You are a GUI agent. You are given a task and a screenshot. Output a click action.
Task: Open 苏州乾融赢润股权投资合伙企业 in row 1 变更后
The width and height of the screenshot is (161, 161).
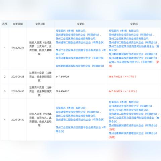pos(133,54)
